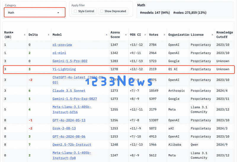Open the Meta-Llama-3.1-405b-Instruct-bf16 link
Image resolution: width=237 pixels, height=162 pixels.
[72, 110]
